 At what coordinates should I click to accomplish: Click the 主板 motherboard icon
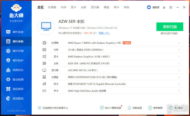pos(44,63)
